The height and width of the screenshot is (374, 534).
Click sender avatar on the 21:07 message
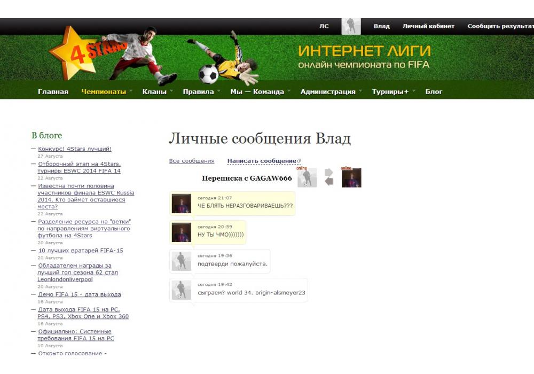pos(182,204)
